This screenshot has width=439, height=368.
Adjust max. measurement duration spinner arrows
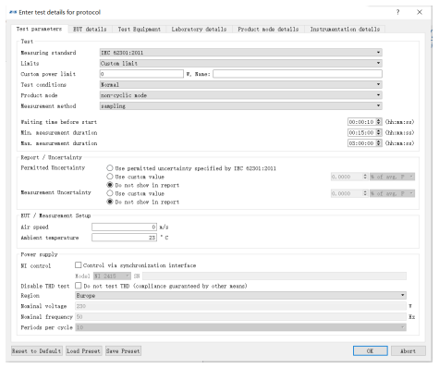point(379,143)
